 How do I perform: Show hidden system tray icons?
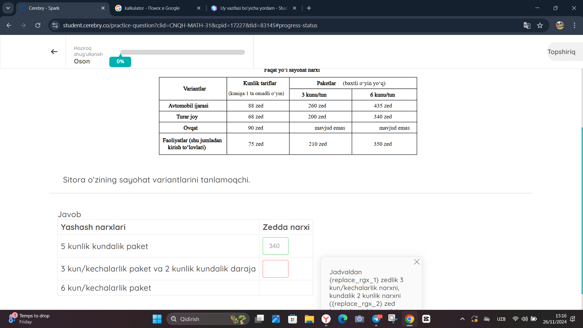[462, 319]
